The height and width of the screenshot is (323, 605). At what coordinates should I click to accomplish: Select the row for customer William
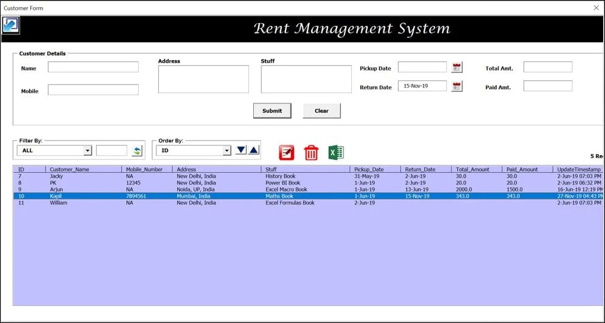(309, 203)
